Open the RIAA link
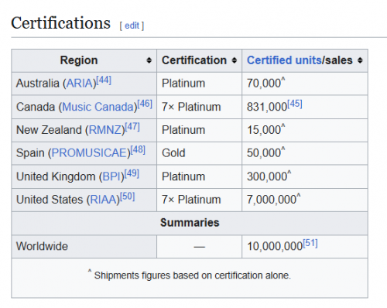The height and width of the screenshot is (308, 387). click(103, 200)
